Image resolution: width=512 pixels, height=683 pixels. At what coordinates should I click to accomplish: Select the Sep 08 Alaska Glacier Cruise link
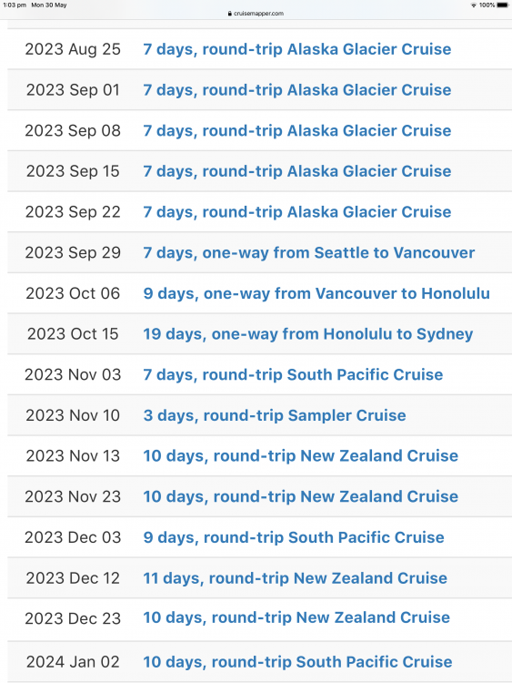tap(297, 130)
